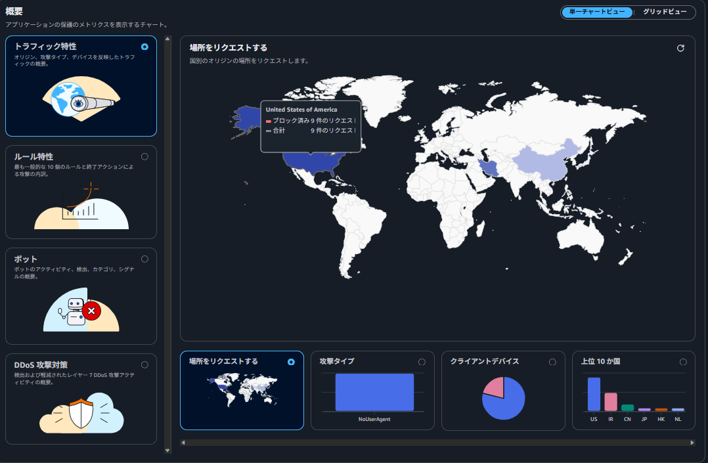
Task: Switch to 単一チャートビュー tab
Action: 597,12
